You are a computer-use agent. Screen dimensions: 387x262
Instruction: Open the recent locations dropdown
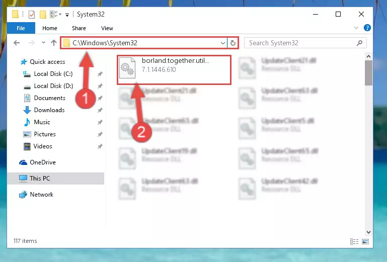click(x=43, y=43)
